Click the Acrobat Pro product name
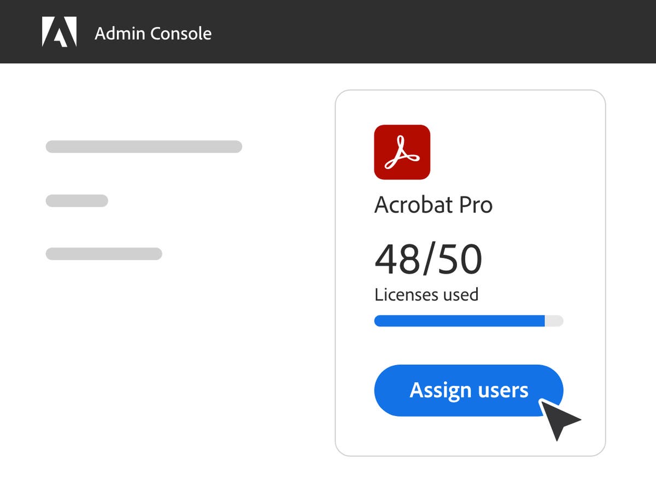 point(434,205)
